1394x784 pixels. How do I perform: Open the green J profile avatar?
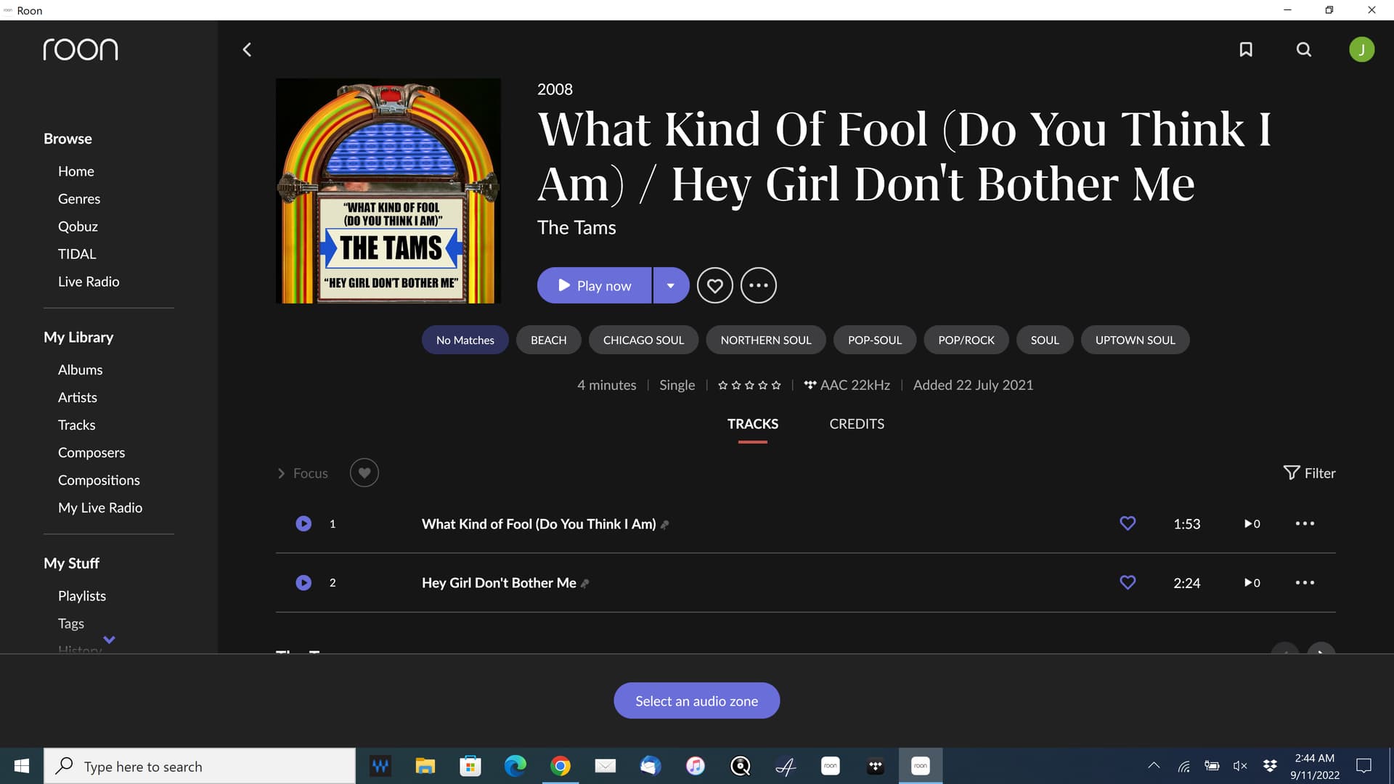[x=1361, y=49]
